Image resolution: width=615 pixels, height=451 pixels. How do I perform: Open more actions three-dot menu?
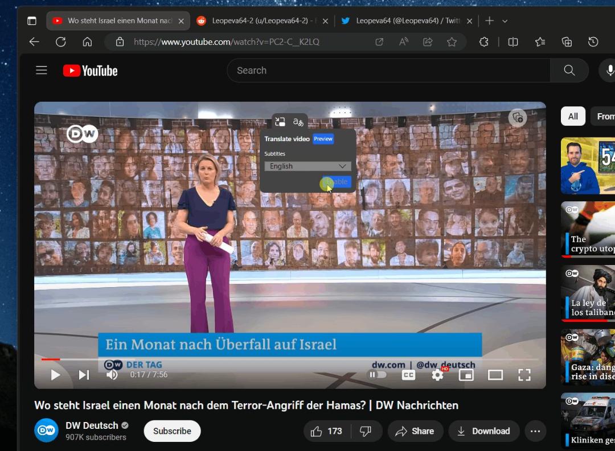tap(535, 432)
